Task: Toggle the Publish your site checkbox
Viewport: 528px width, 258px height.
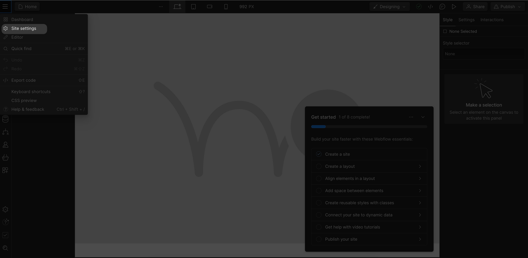Action: point(319,239)
